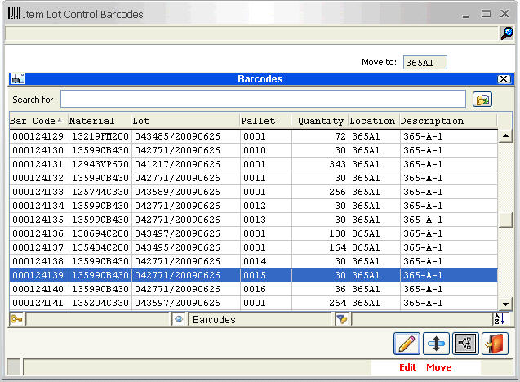This screenshot has height=382, width=520.
Task: Click the exit door icon
Action: [x=495, y=344]
